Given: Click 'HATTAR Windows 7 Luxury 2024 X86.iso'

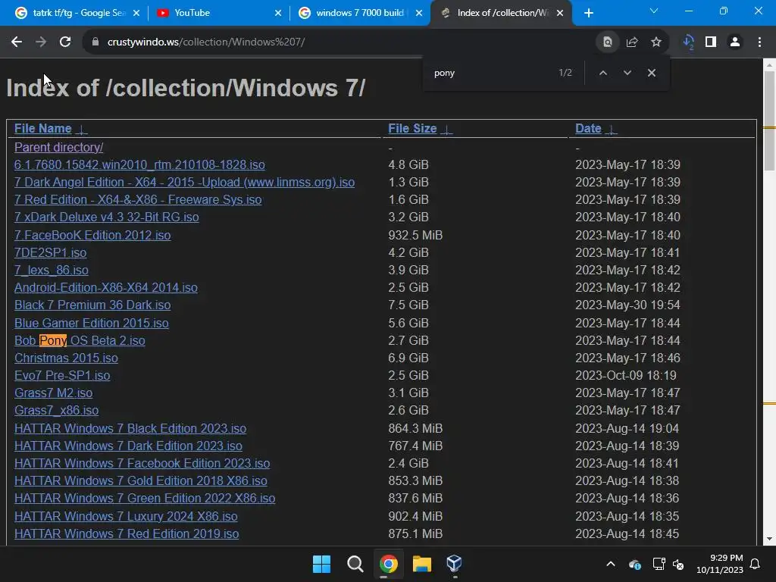Looking at the screenshot, I should click(x=126, y=516).
